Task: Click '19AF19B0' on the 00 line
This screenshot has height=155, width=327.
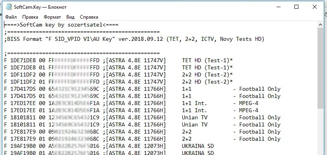Action: pos(23,146)
